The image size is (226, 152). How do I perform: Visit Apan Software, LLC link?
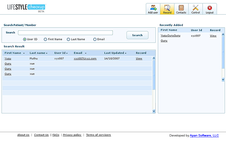[204, 136]
